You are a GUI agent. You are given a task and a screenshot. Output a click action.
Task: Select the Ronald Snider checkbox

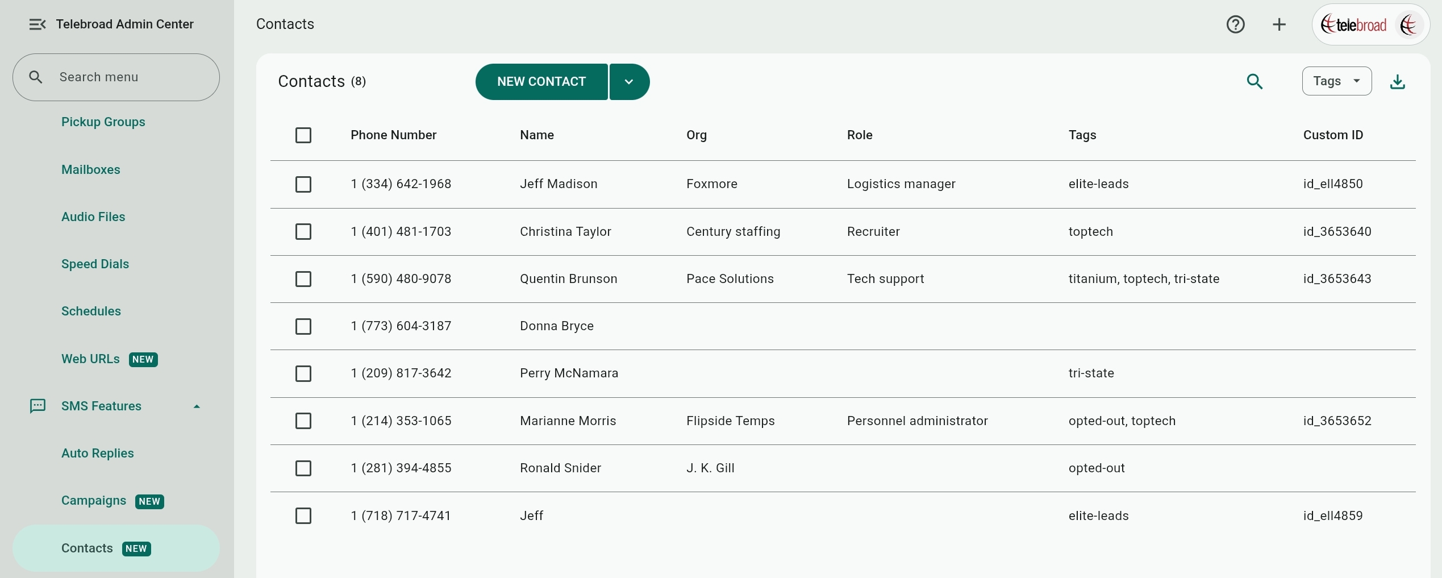(x=303, y=468)
